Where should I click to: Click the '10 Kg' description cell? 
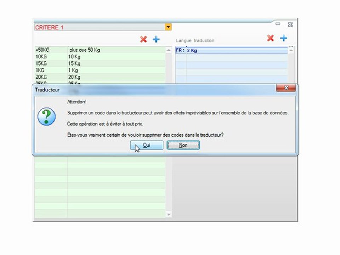click(117, 57)
